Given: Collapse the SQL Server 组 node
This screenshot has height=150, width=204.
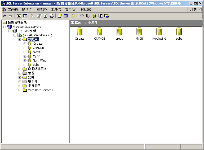Looking at the screenshot, I should [10, 31].
